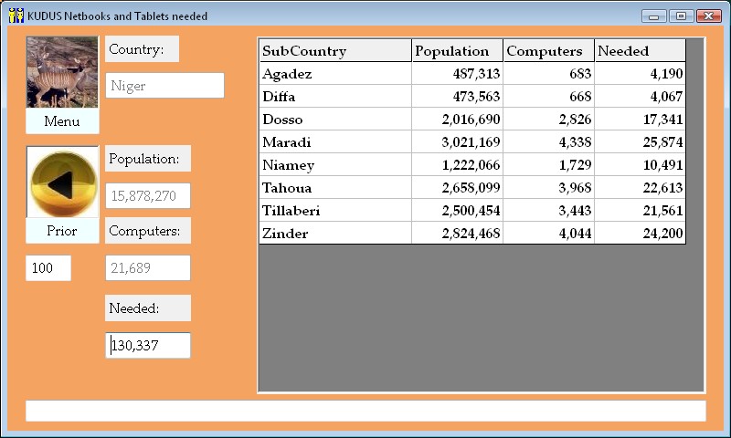The image size is (731, 438).
Task: Click the Prior label button
Action: [62, 231]
